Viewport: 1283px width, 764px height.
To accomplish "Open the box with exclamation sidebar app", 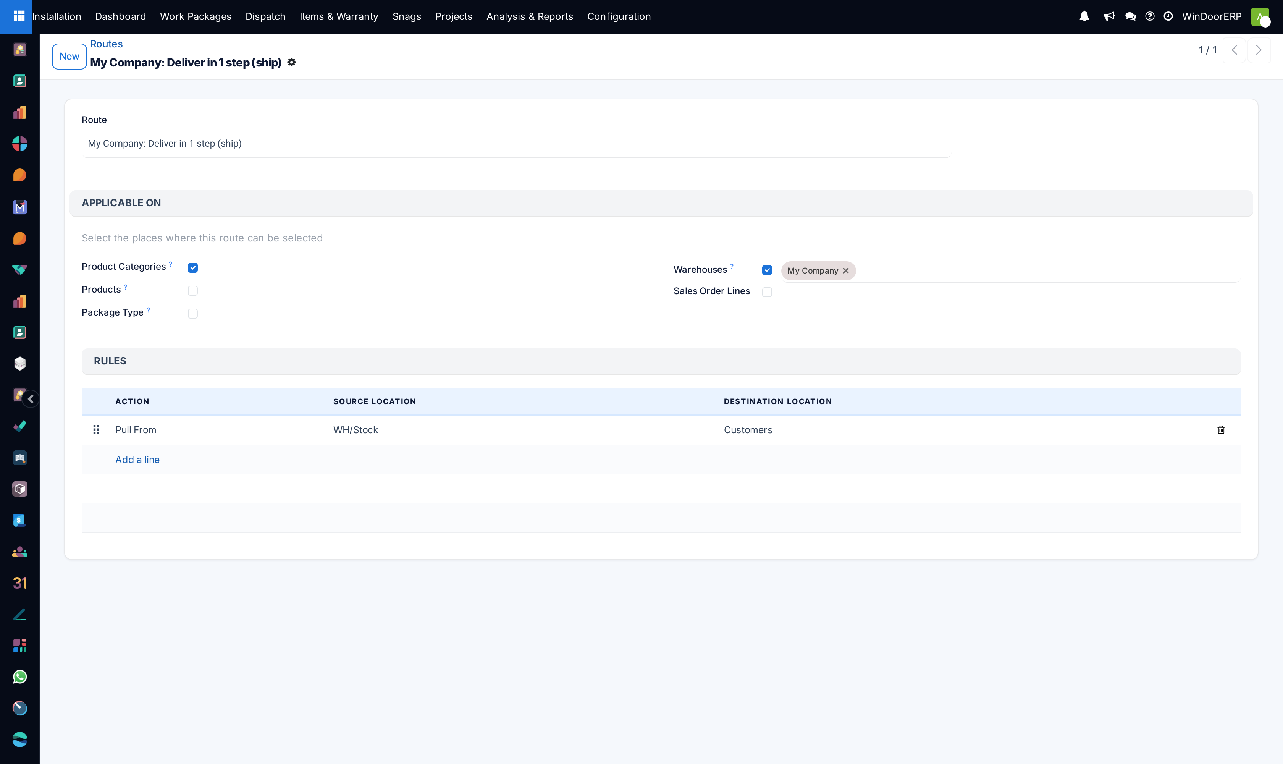I will pyautogui.click(x=19, y=489).
